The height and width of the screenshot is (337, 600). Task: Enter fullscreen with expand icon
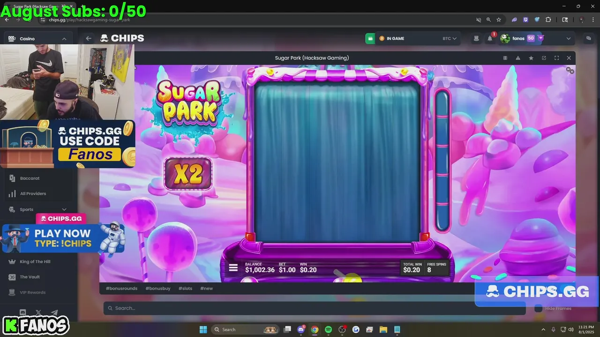[x=556, y=58]
